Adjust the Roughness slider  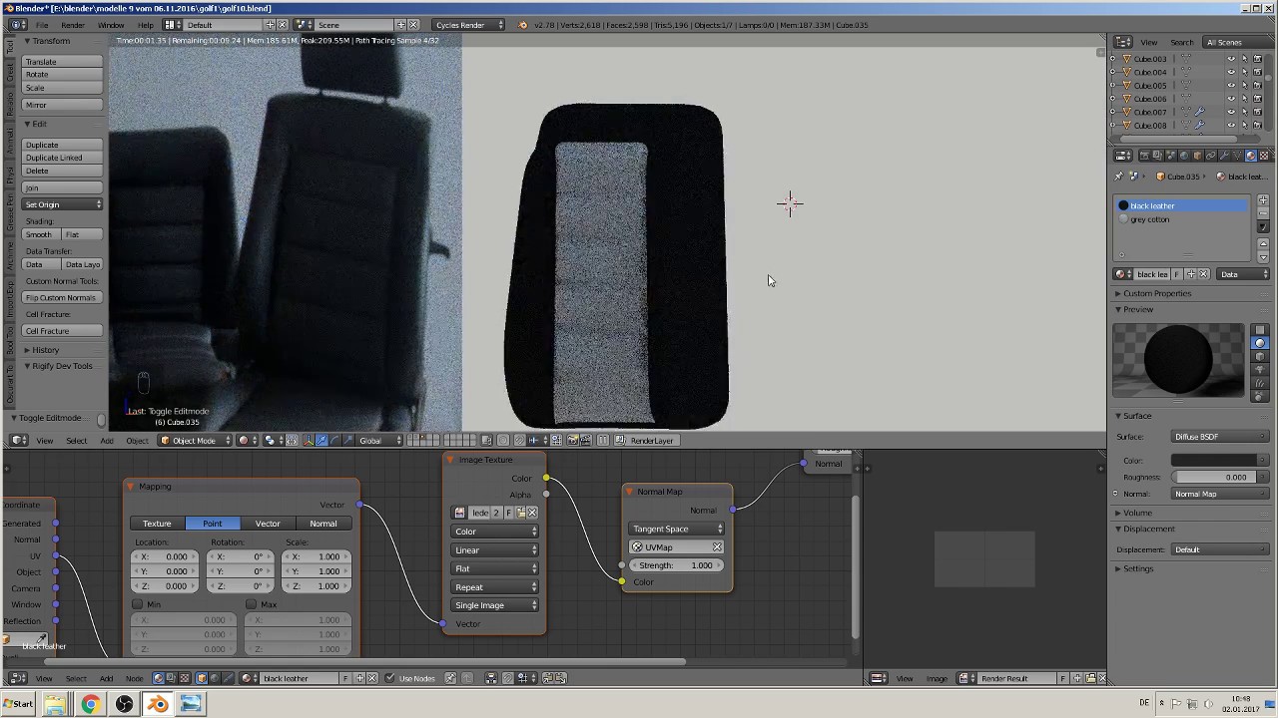coord(1220,477)
